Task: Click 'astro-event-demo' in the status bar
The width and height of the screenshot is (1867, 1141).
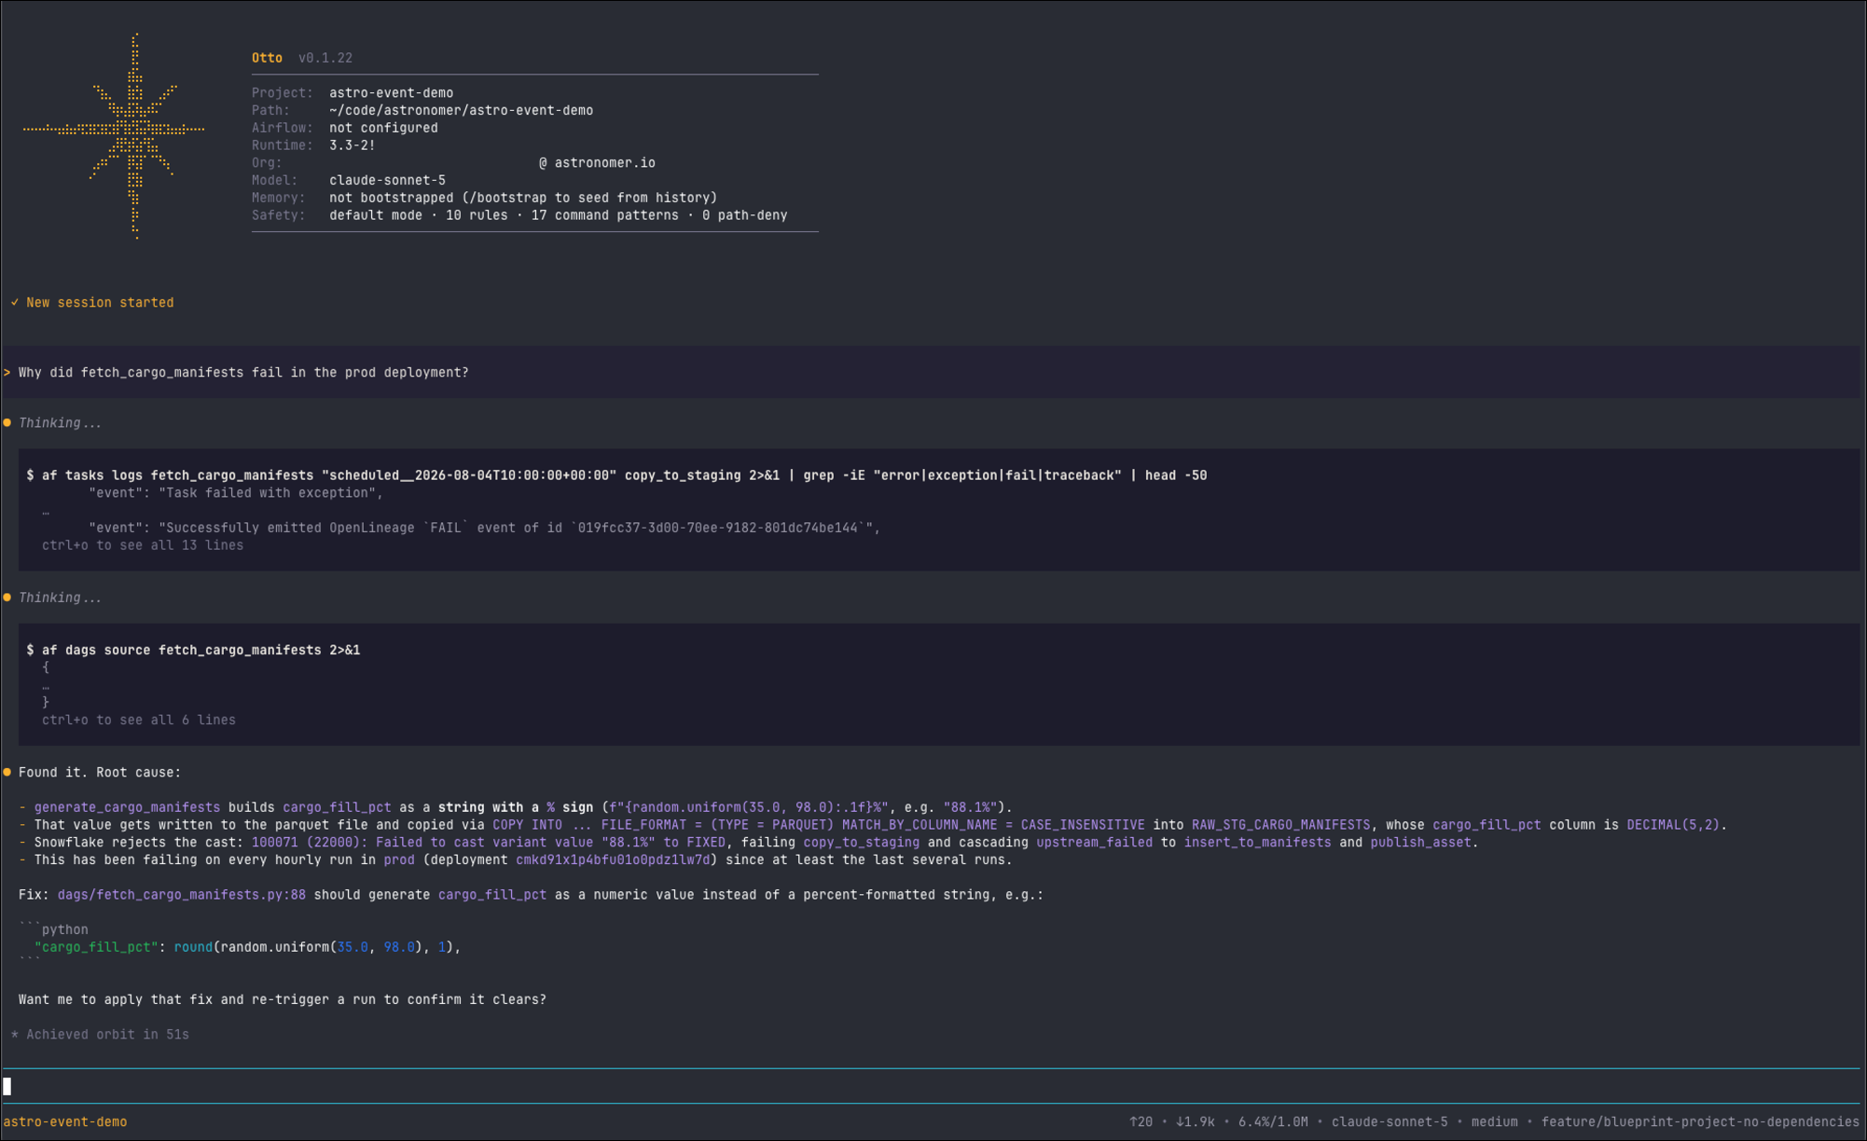Action: [65, 1122]
